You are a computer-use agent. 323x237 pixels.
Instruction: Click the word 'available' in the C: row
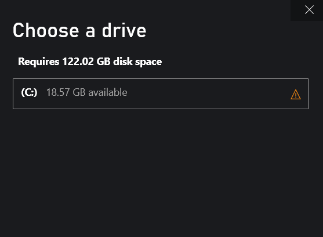click(x=108, y=92)
